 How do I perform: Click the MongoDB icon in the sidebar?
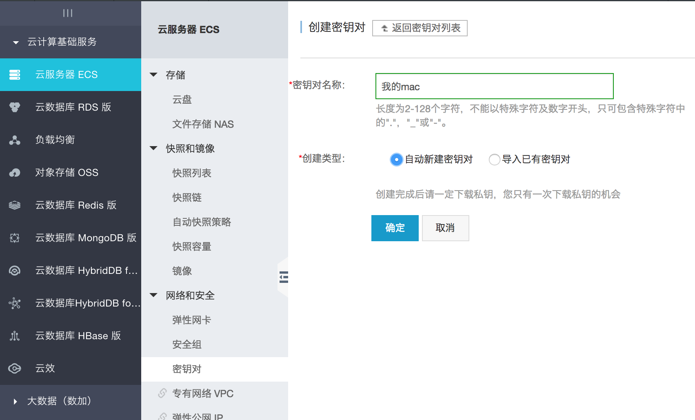click(15, 238)
